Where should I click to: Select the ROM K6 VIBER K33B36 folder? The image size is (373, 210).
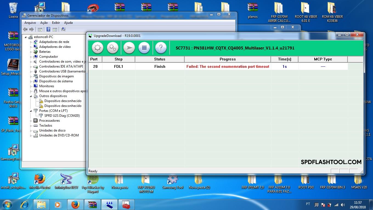(x=332, y=12)
